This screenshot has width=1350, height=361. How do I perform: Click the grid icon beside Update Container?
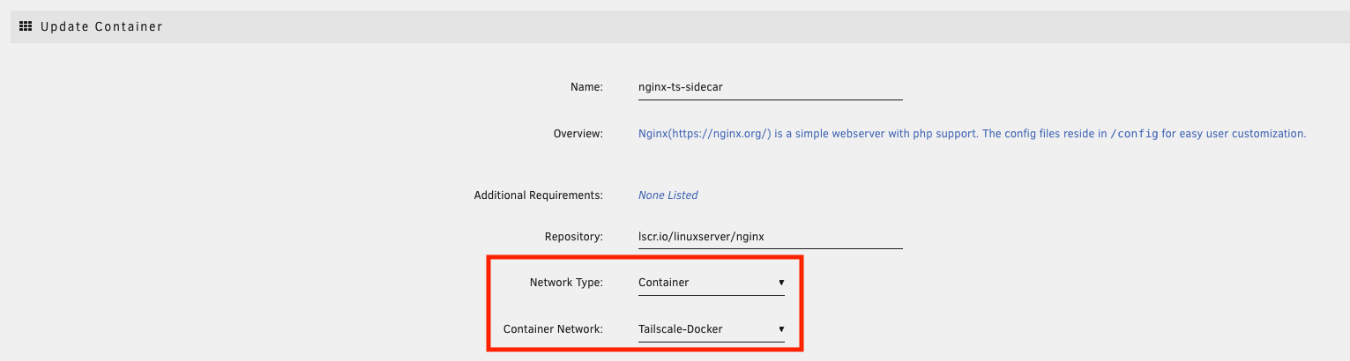tap(26, 26)
